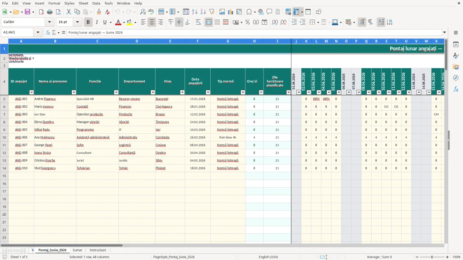463x260 pixels.
Task: Open the Styles menu
Action: pos(69,3)
